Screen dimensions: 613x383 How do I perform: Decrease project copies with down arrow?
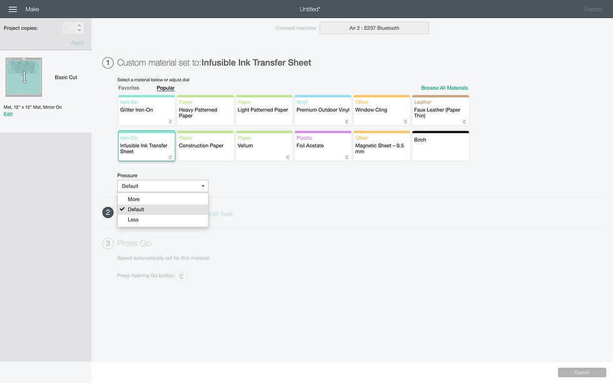pos(79,31)
